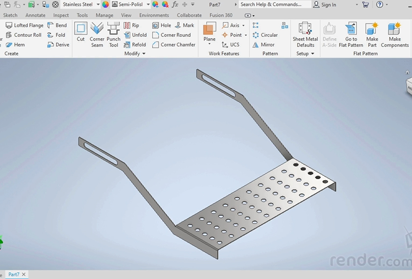Switch to the Inspect ribbon tab

coord(61,15)
